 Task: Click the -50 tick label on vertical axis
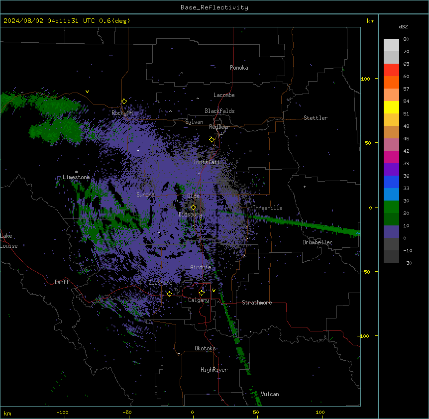[x=365, y=272]
